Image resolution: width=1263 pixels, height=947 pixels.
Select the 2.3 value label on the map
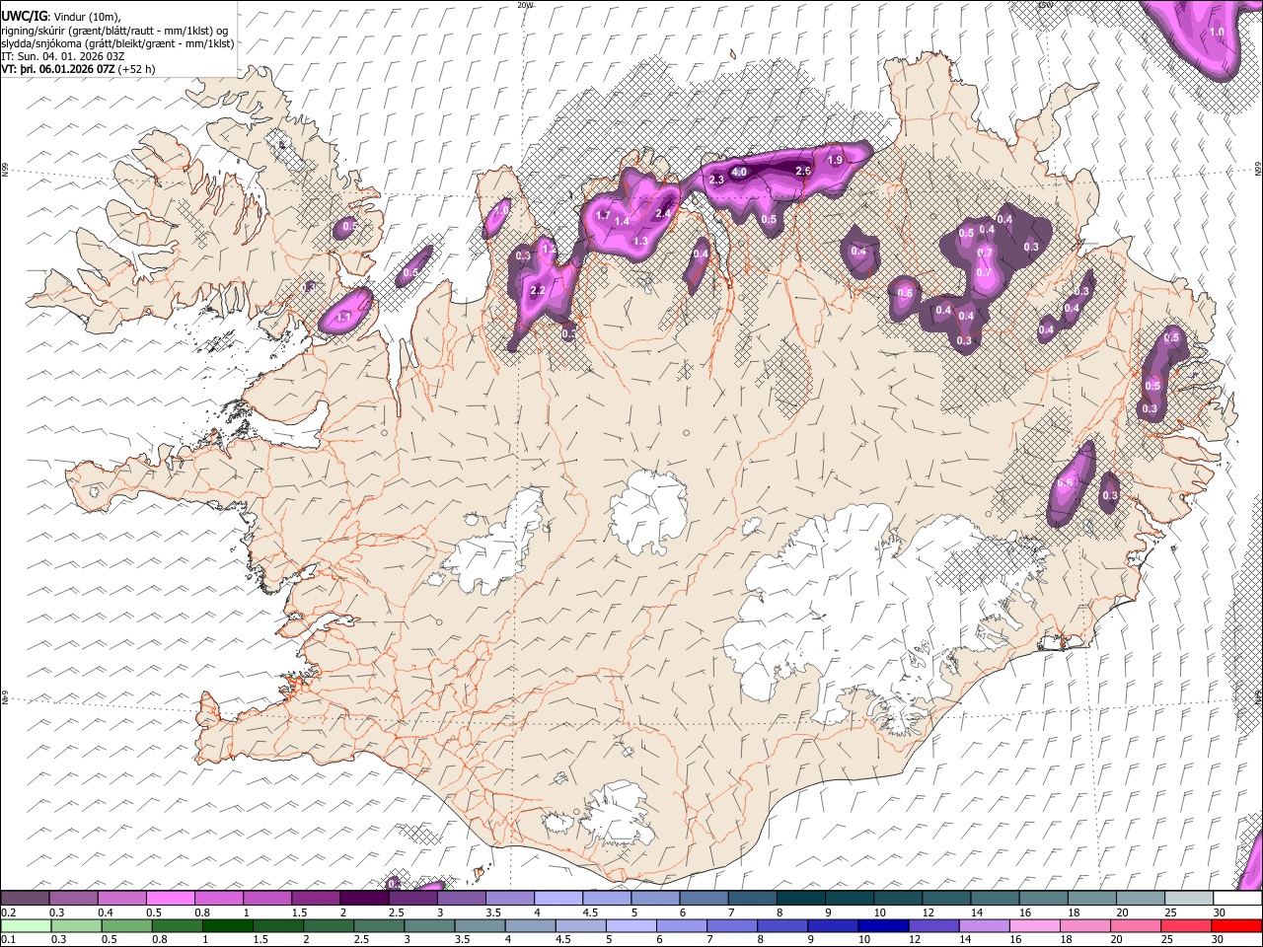tap(716, 180)
